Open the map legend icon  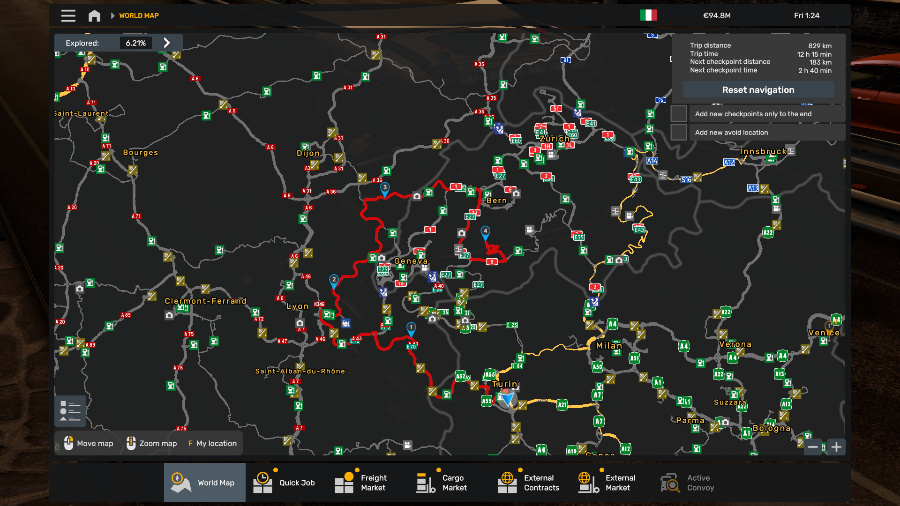(70, 411)
